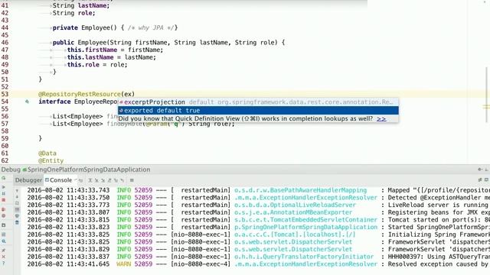Click Rerun icon in Debug panel
Screen dimensions: 490x275
pos(3,178)
